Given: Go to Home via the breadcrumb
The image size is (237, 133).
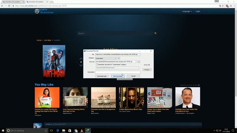Looking at the screenshot, I should pyautogui.click(x=39, y=40).
